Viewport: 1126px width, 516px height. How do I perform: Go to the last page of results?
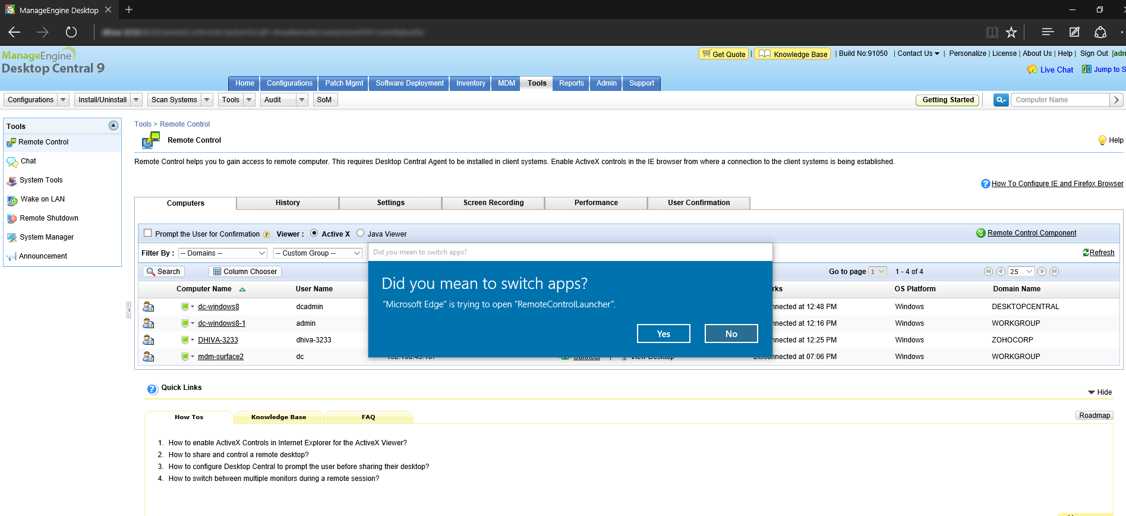coord(1054,272)
